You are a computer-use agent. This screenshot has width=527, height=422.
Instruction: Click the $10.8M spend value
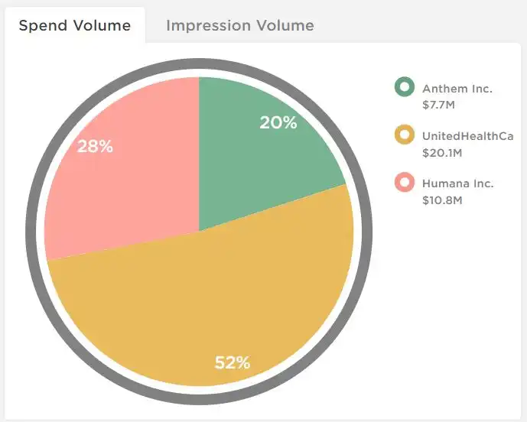click(x=442, y=200)
